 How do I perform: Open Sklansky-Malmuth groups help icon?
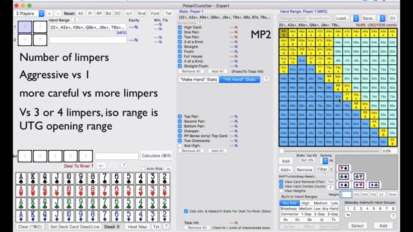pyautogui.click(x=393, y=216)
